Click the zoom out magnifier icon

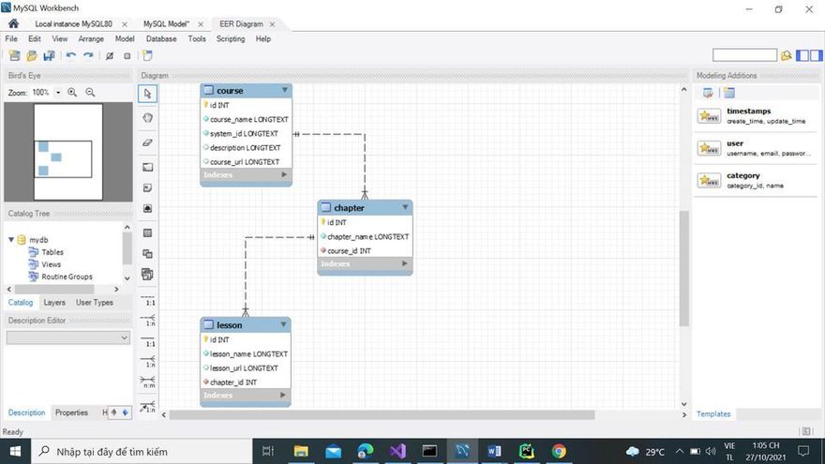pyautogui.click(x=90, y=93)
